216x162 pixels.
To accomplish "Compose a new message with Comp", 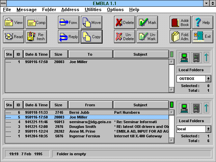I will pyautogui.click(x=36, y=23).
